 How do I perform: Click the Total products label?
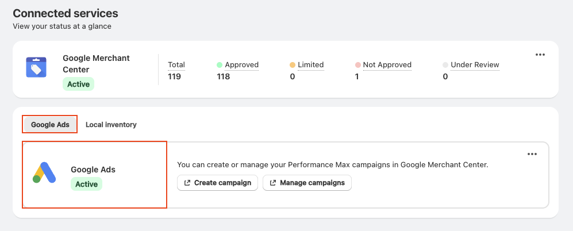[x=176, y=65]
